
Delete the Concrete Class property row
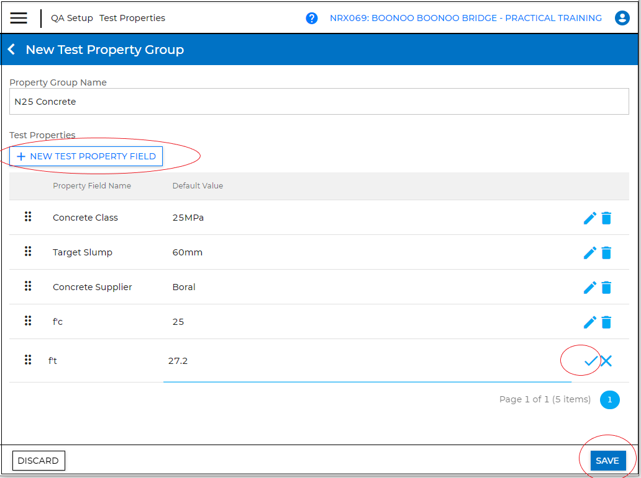[606, 218]
